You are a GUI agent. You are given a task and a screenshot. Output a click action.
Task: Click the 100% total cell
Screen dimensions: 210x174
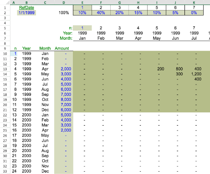click(64, 13)
